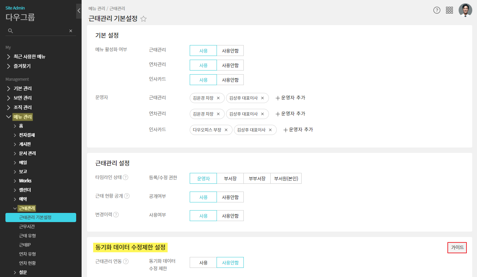Select 부서장 for 등록/수정 권한

pos(230,178)
